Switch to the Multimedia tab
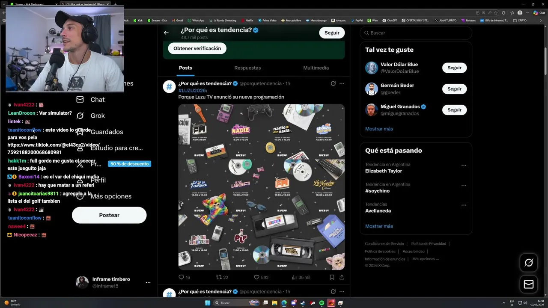 tap(316, 68)
